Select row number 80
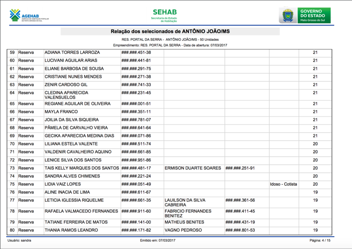352x249 pixels. coord(12,230)
